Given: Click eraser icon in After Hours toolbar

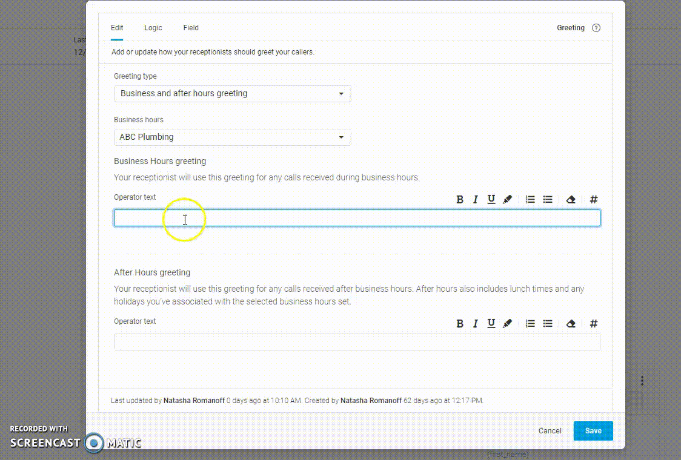Looking at the screenshot, I should pyautogui.click(x=571, y=324).
